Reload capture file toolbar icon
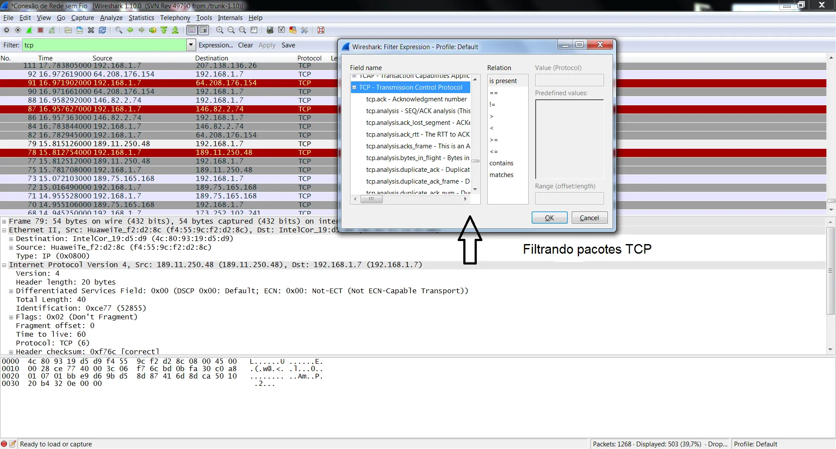The height and width of the screenshot is (449, 836). 102,30
